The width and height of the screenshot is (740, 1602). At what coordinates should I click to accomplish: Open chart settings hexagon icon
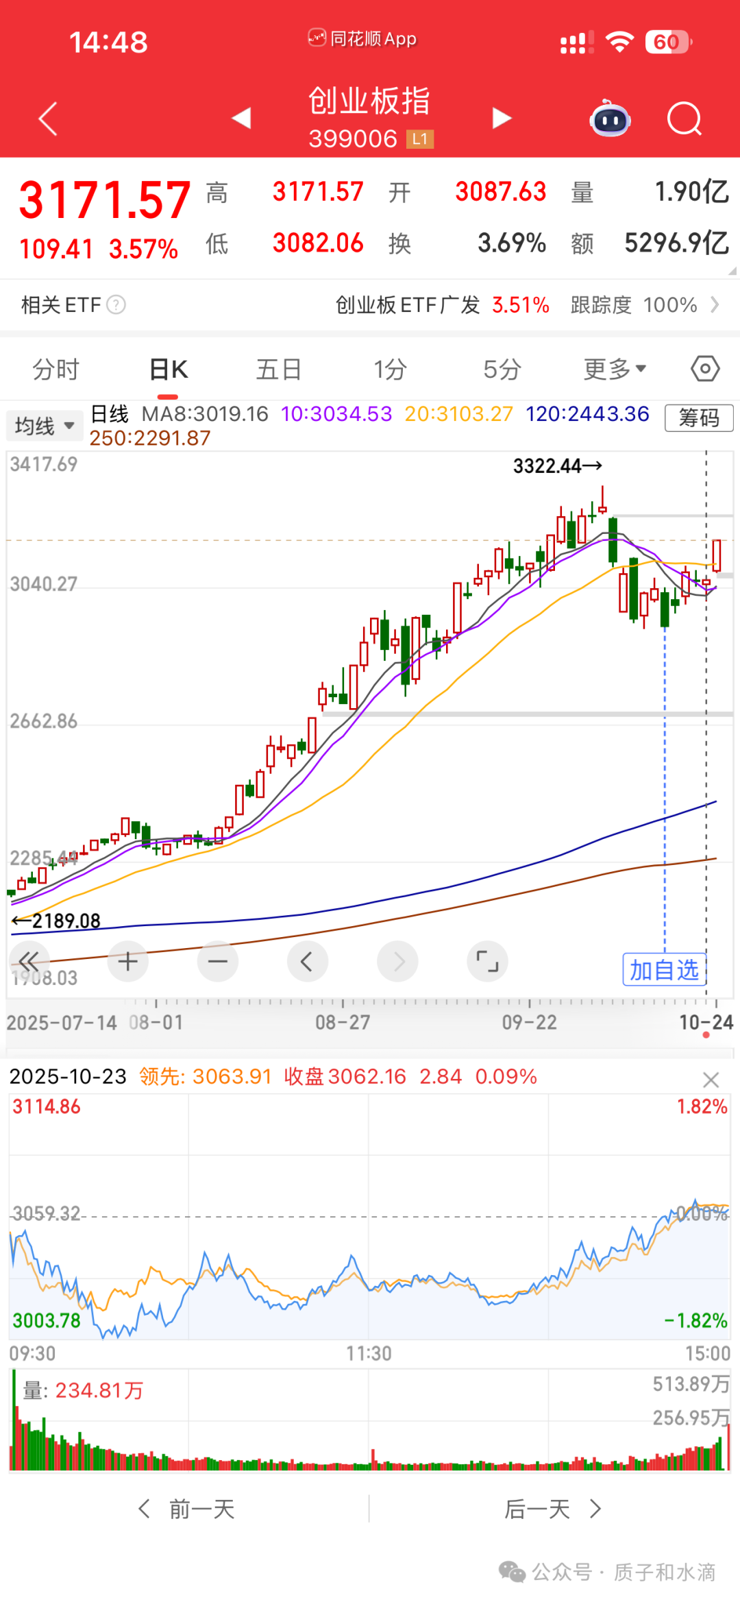coord(705,369)
